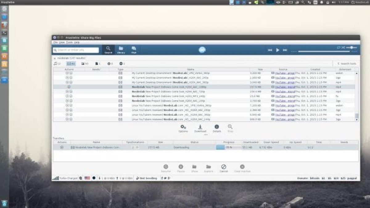The image size is (370, 208).
Task: Click the 35% transfer progress bar
Action: click(x=229, y=148)
